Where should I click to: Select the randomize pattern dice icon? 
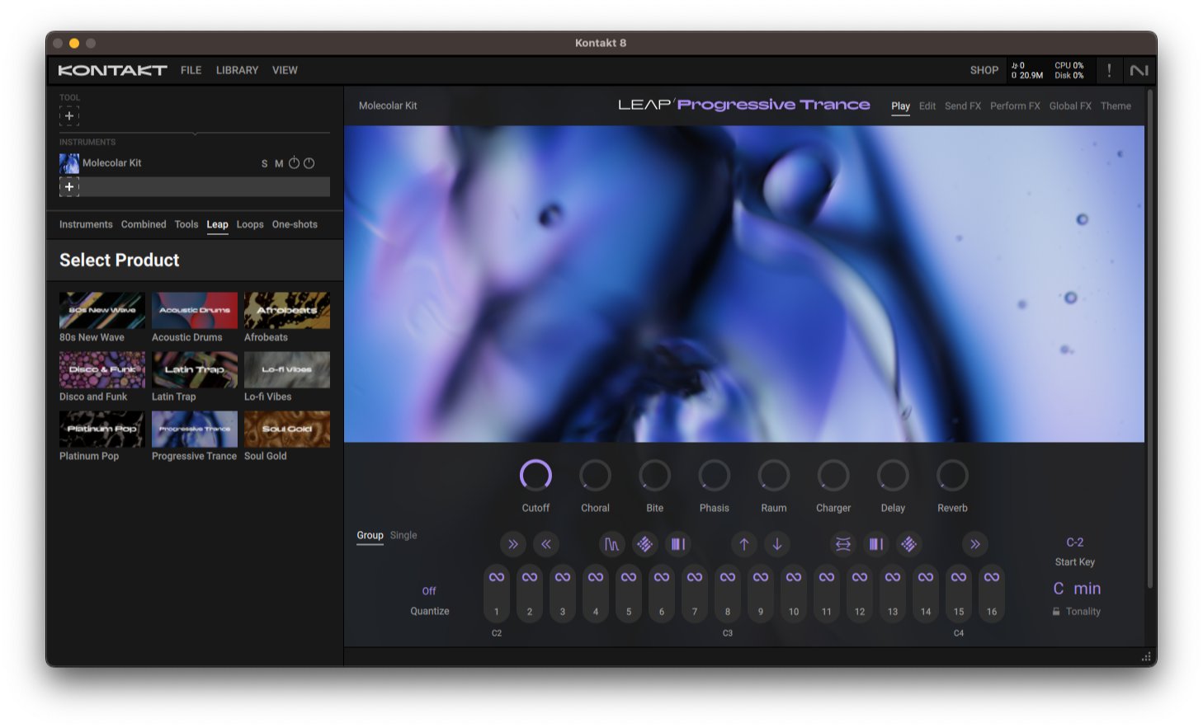pos(644,544)
